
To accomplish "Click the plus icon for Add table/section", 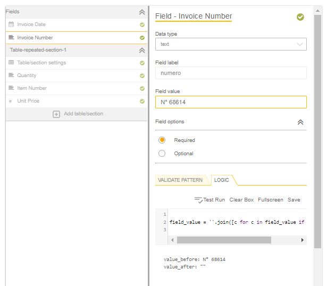I will 56,114.
